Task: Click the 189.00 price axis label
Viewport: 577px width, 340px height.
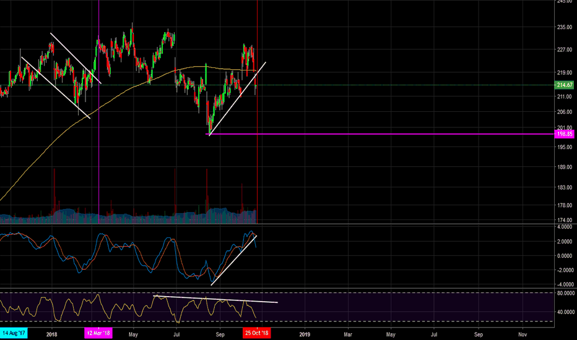Action: point(565,167)
